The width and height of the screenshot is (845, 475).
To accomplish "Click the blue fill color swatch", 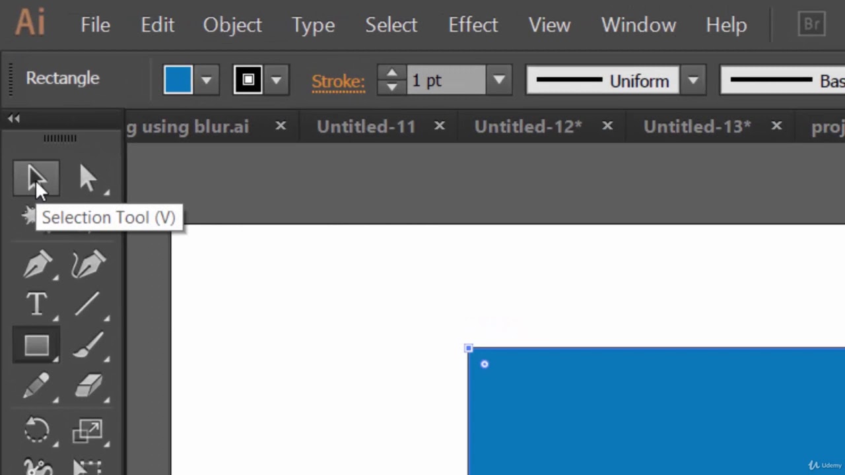I will click(x=178, y=80).
